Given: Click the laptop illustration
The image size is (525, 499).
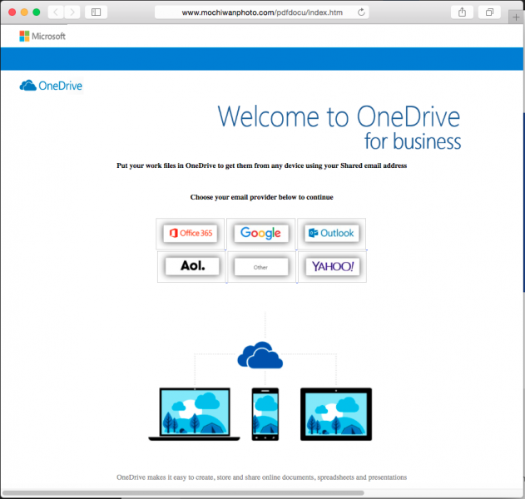Looking at the screenshot, I should click(194, 414).
